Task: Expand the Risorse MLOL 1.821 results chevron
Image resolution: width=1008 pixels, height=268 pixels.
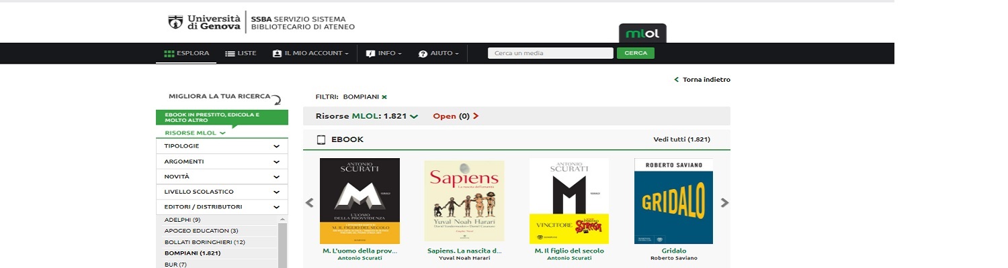Action: click(x=414, y=117)
